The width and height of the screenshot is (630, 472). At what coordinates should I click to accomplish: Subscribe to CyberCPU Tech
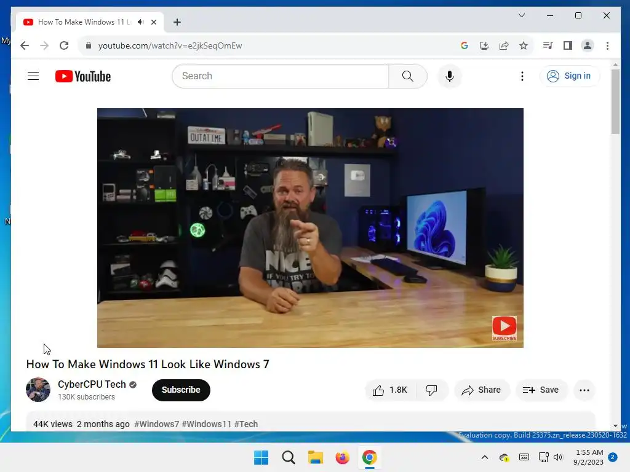[x=181, y=390]
